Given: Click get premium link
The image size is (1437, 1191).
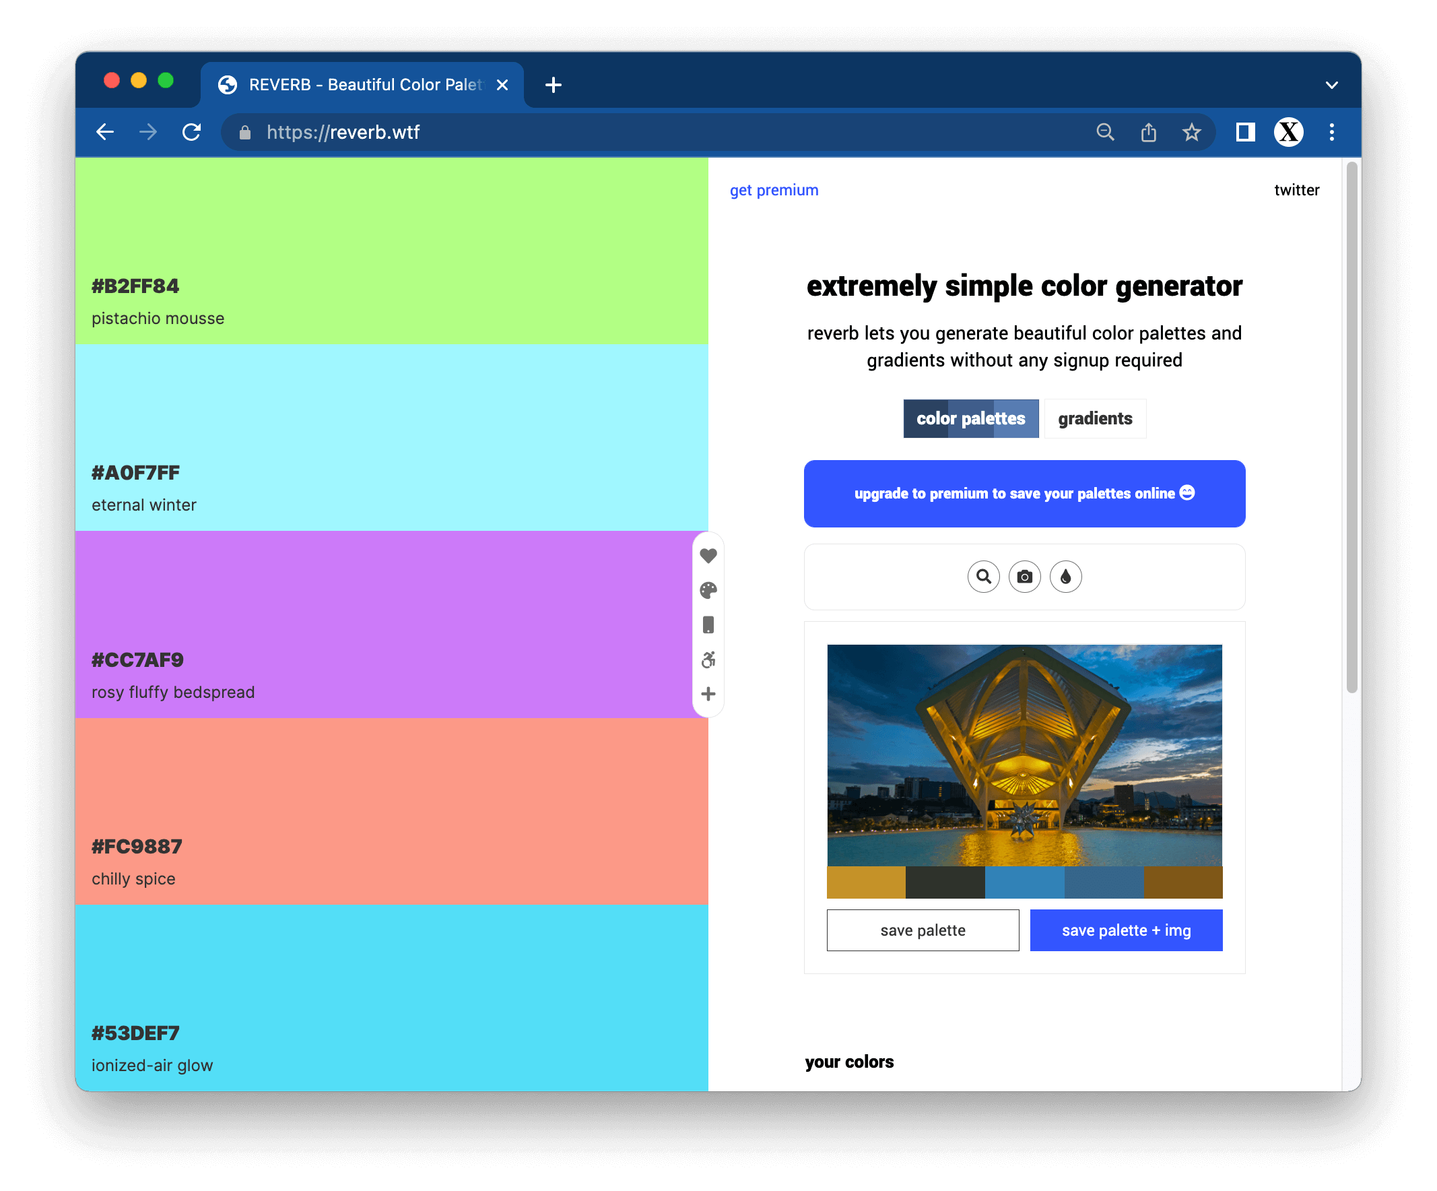Looking at the screenshot, I should (x=774, y=189).
